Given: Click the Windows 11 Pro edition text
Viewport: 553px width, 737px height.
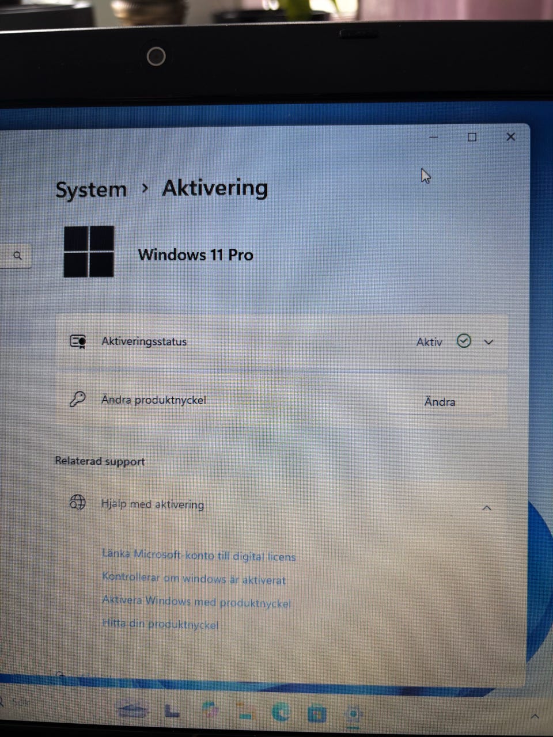Looking at the screenshot, I should [x=196, y=254].
